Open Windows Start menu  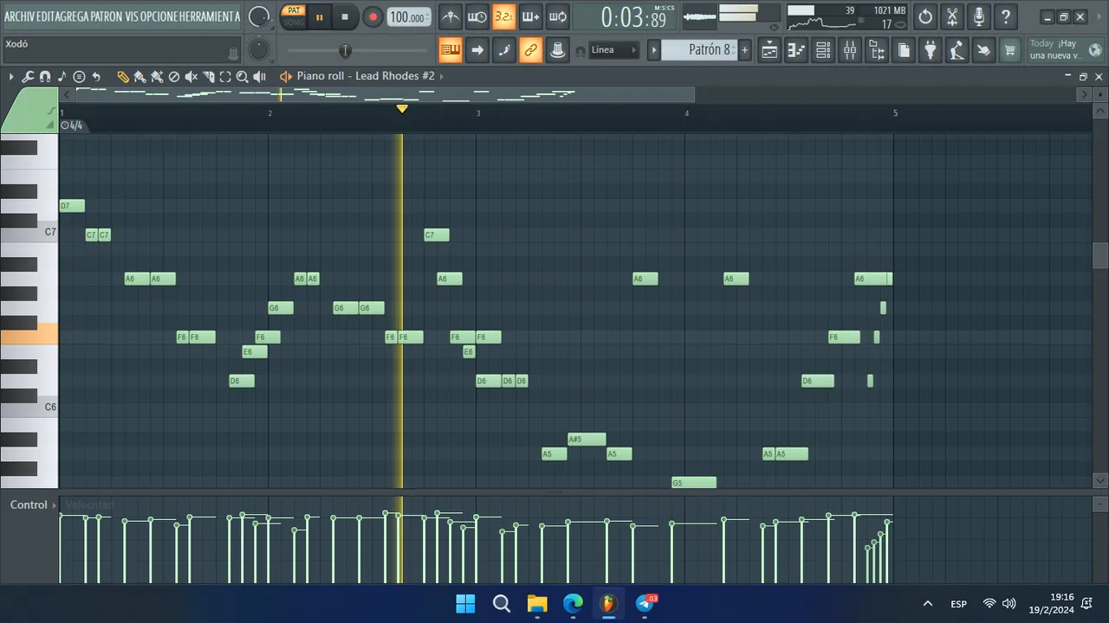click(x=465, y=604)
